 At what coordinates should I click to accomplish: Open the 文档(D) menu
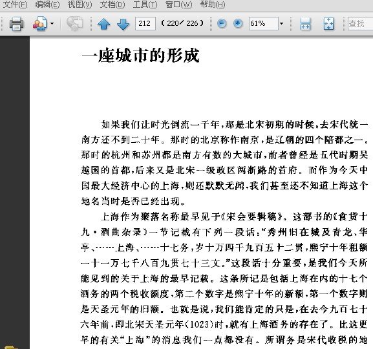coord(112,5)
